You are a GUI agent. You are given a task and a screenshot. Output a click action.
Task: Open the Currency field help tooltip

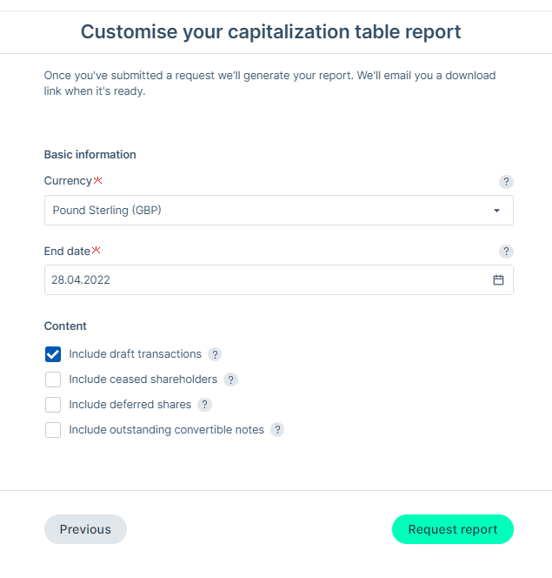pos(506,182)
